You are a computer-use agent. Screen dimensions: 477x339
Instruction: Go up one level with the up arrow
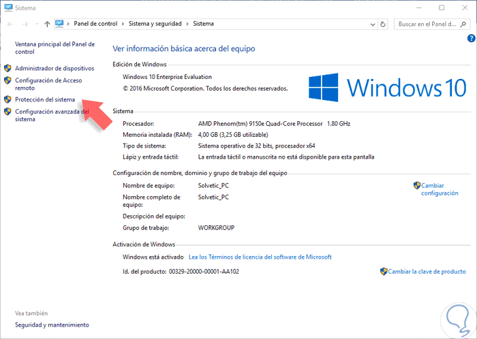tap(47, 24)
